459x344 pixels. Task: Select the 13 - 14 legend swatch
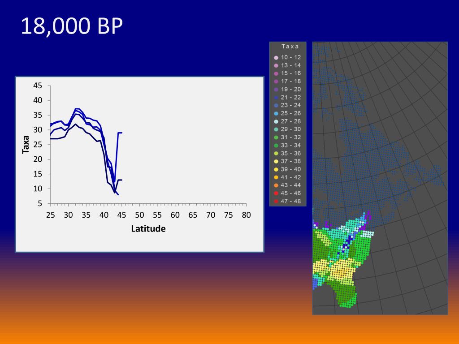(276, 65)
